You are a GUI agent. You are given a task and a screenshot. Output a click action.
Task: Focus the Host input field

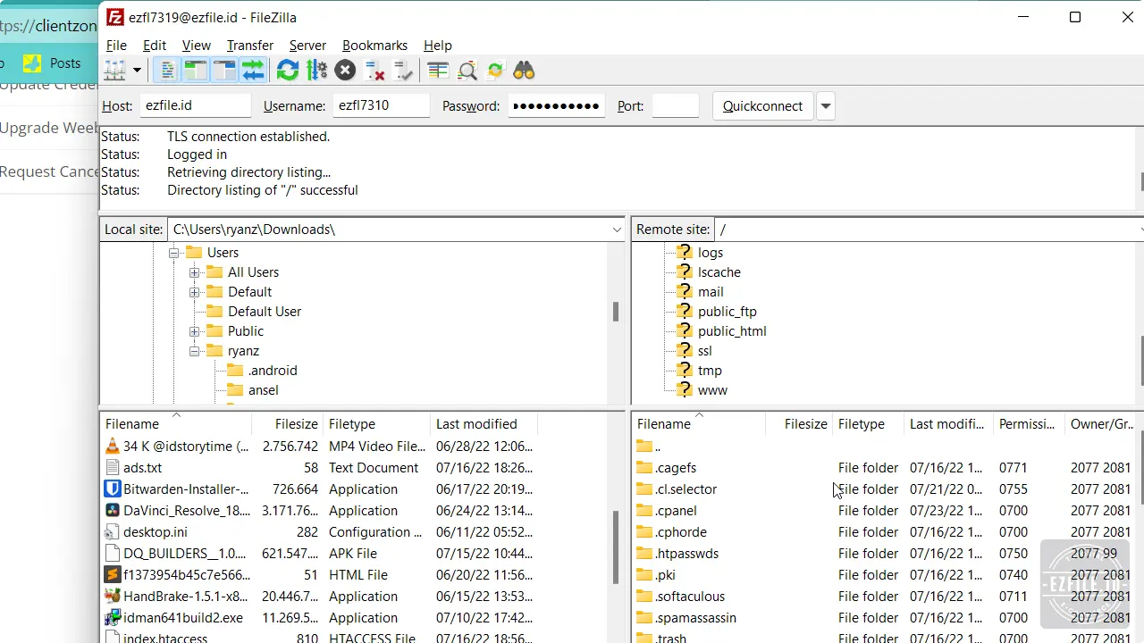(x=196, y=105)
